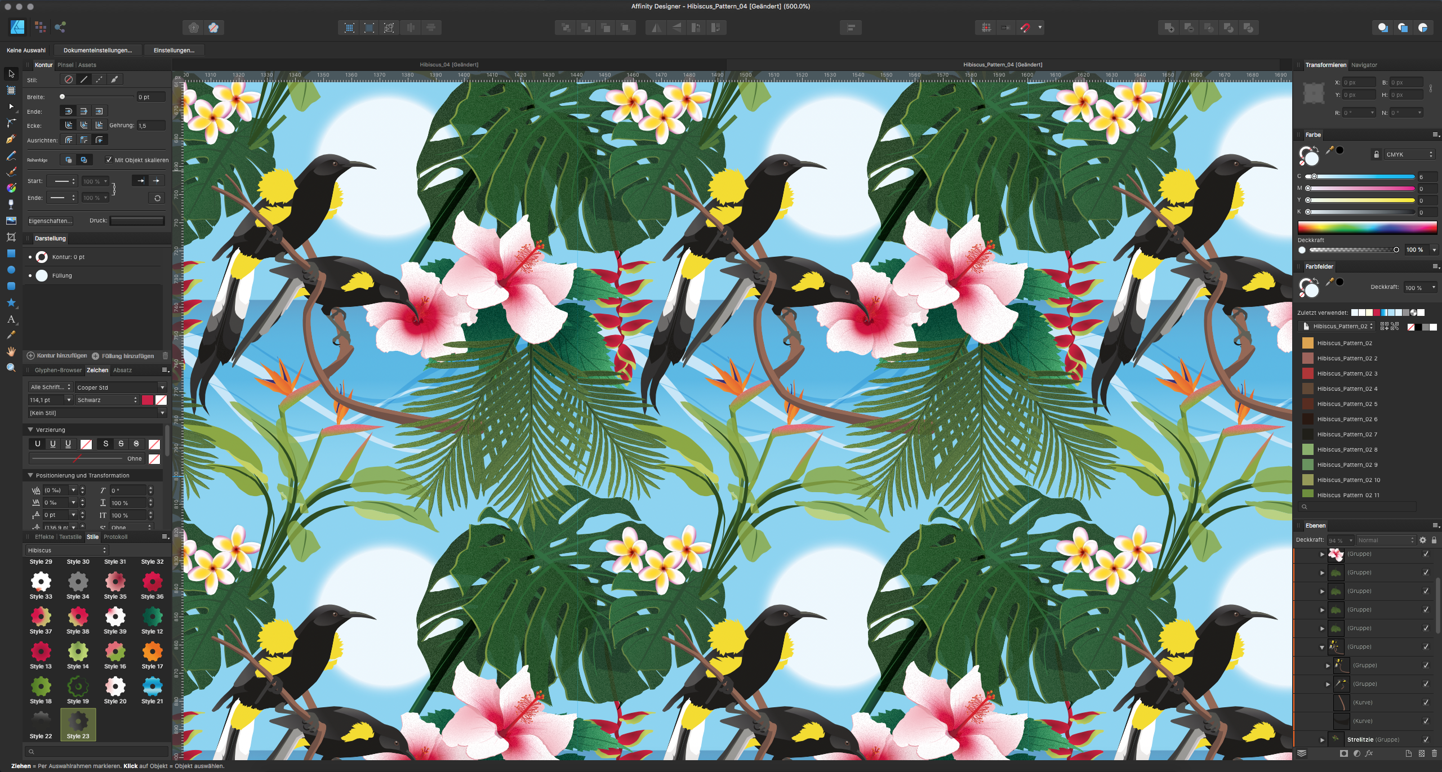Set stroke style to solid line
This screenshot has width=1442, height=772.
pyautogui.click(x=84, y=79)
